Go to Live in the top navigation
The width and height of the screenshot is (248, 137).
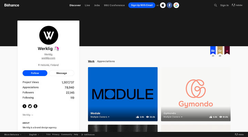coord(87,5)
